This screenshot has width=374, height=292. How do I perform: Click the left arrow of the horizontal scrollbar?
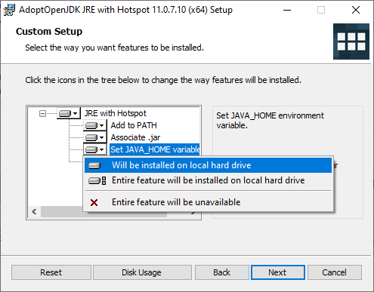point(35,212)
